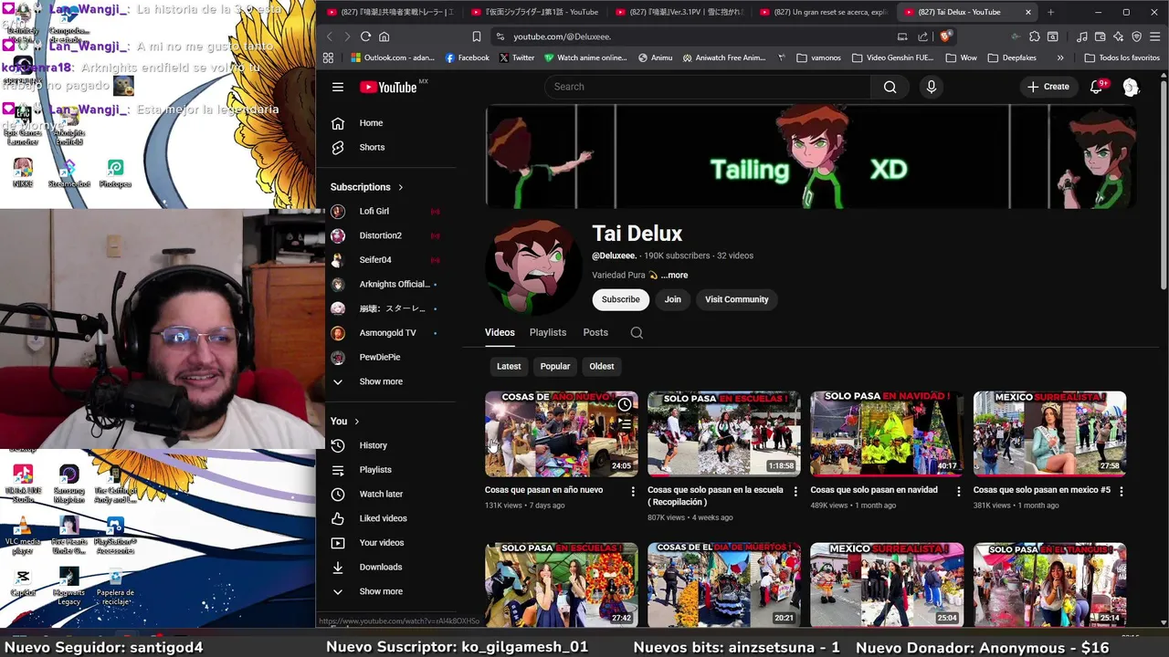Click the browser address bar URL
Image resolution: width=1169 pixels, height=657 pixels.
pyautogui.click(x=562, y=36)
